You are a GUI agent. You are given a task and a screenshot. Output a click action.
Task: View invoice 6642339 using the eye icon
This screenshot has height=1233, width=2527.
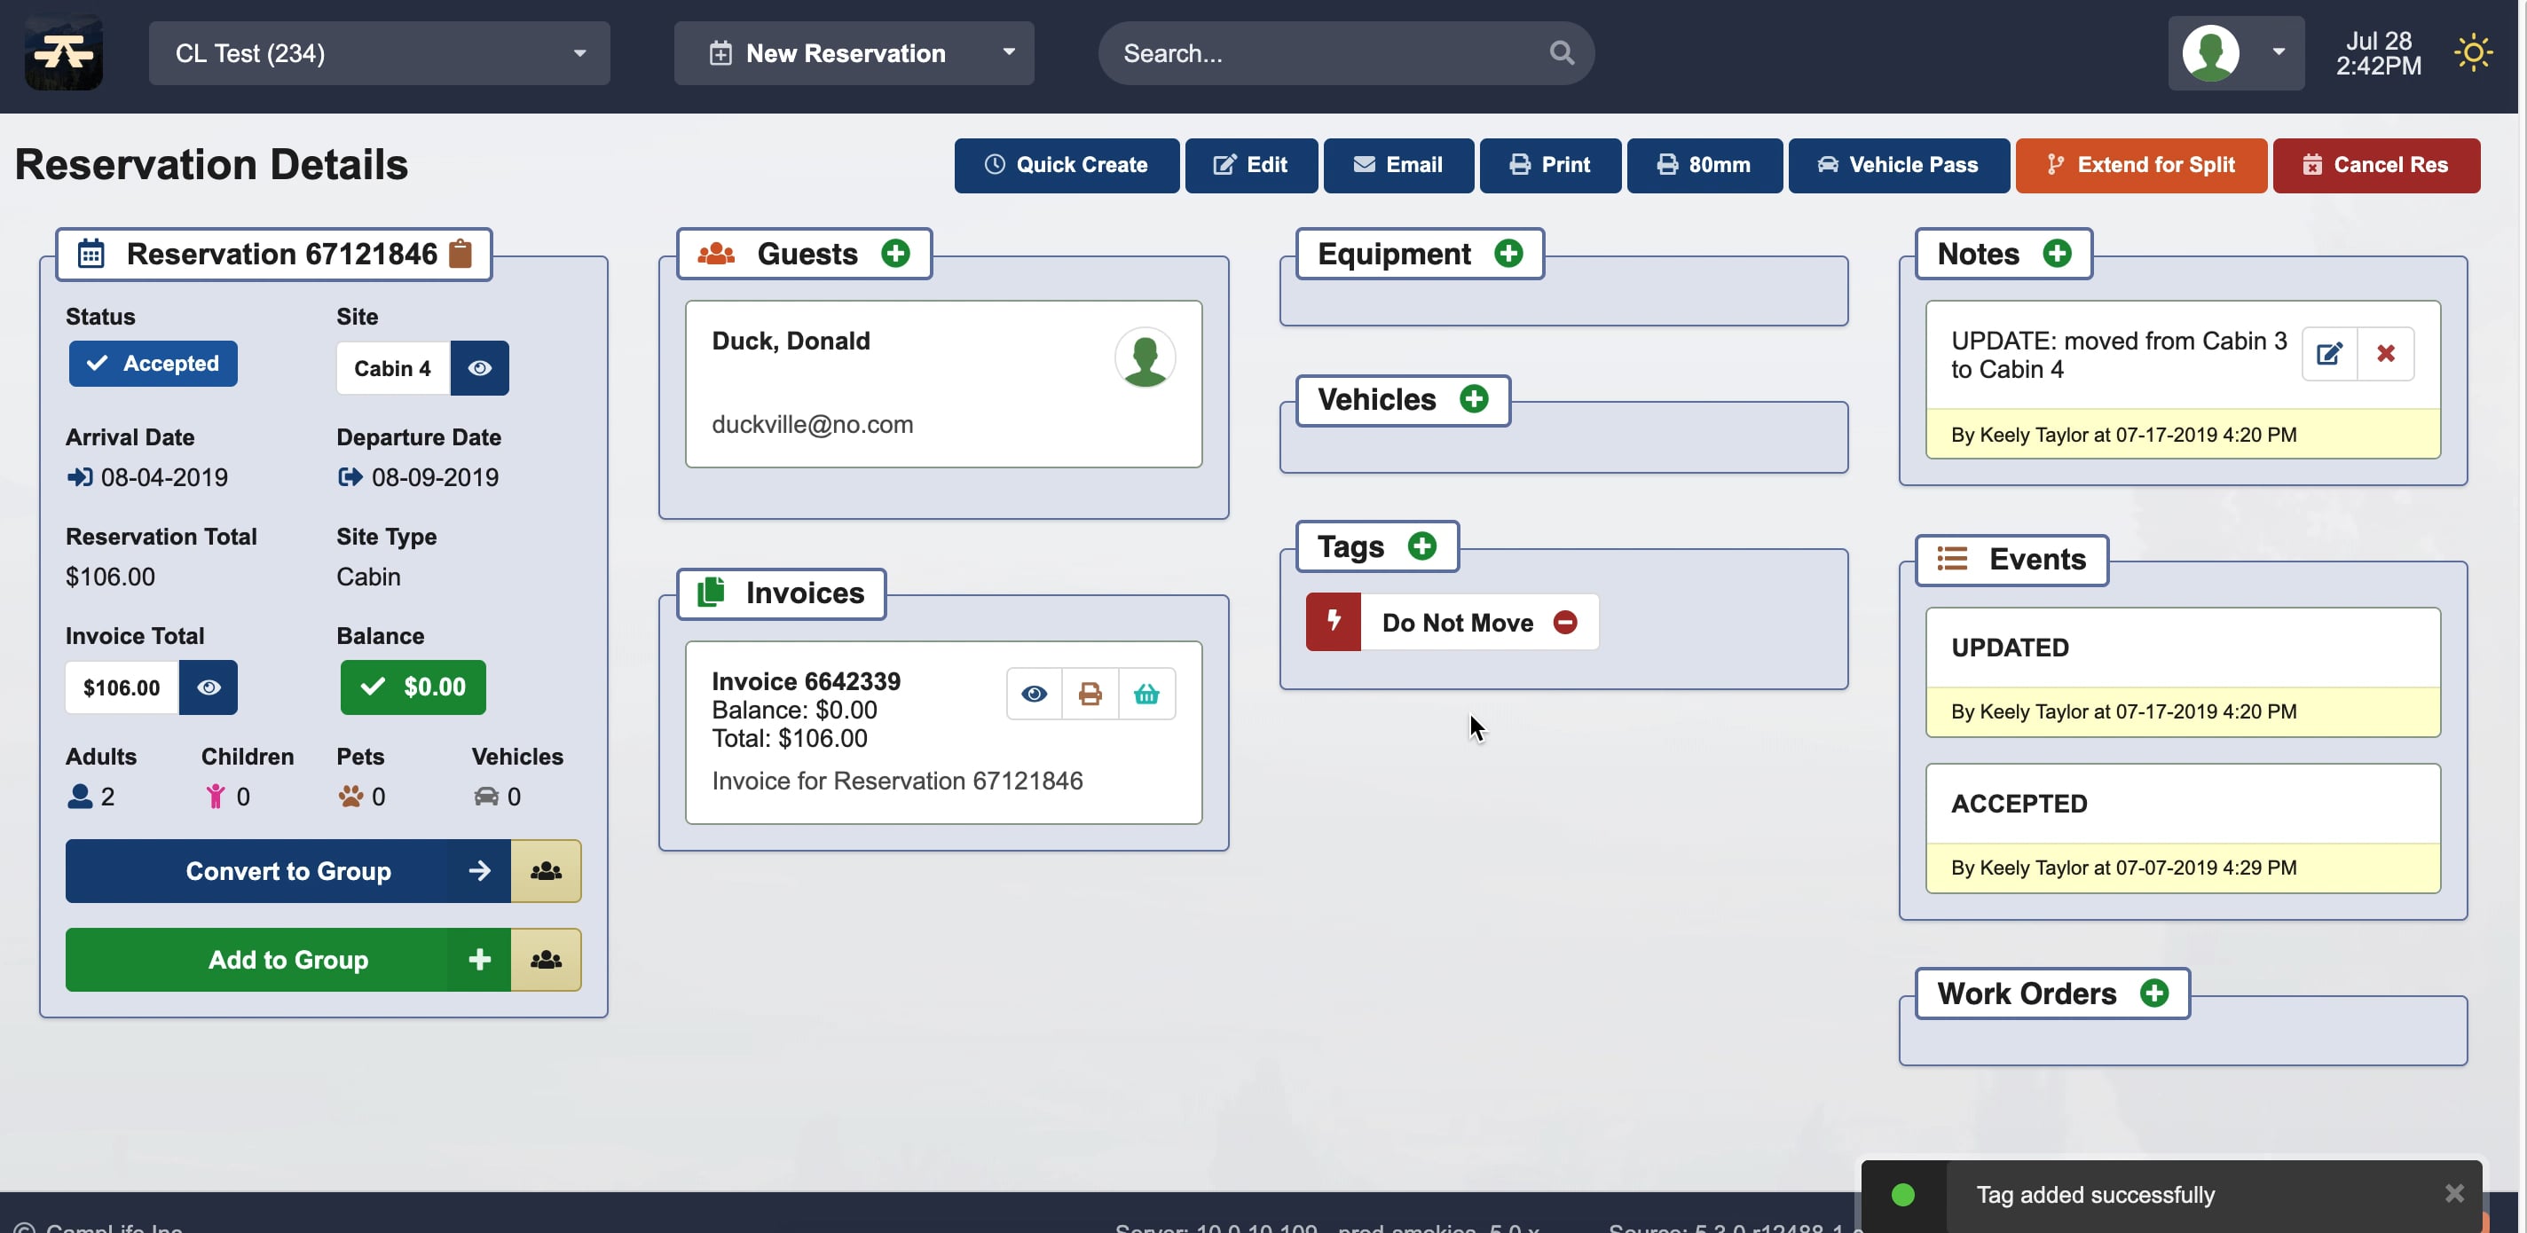point(1033,694)
